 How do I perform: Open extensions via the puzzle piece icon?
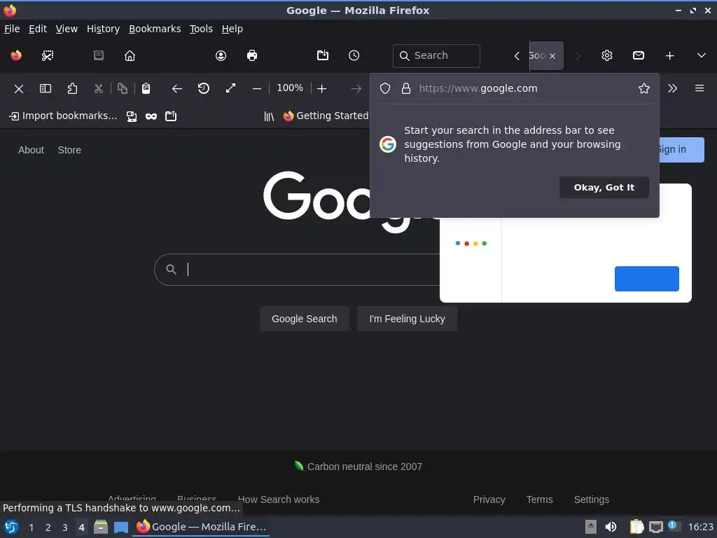72,88
